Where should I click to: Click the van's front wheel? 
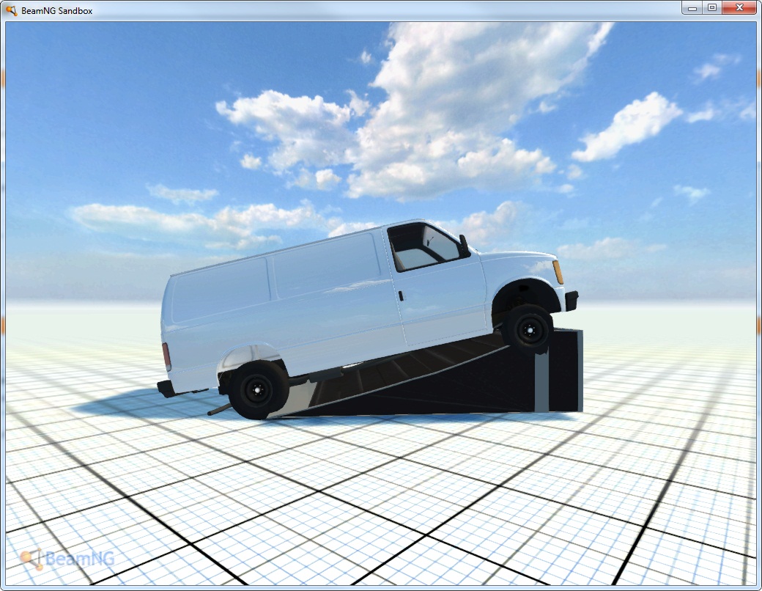528,329
